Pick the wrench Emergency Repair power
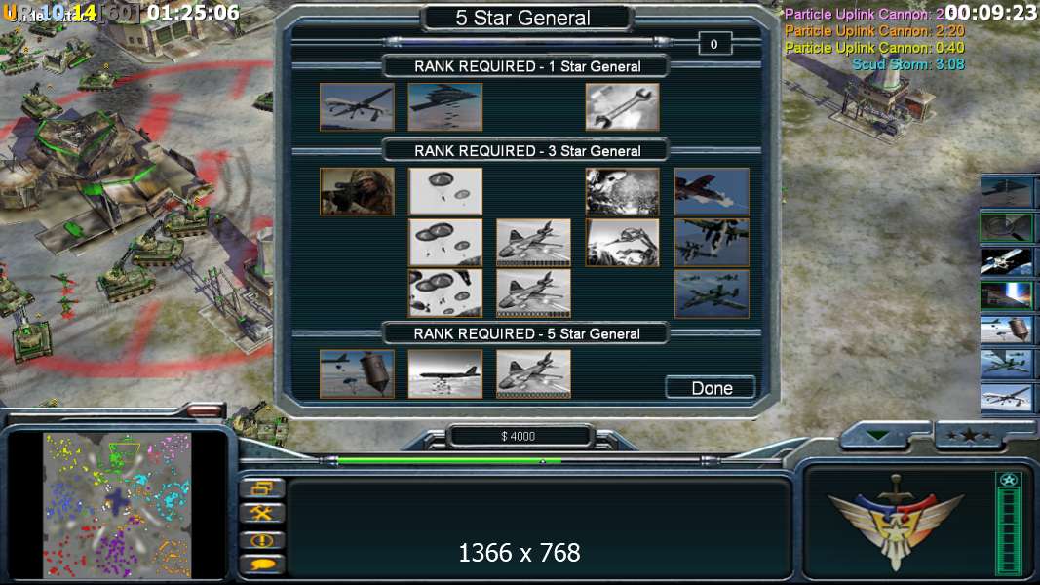 pyautogui.click(x=622, y=107)
